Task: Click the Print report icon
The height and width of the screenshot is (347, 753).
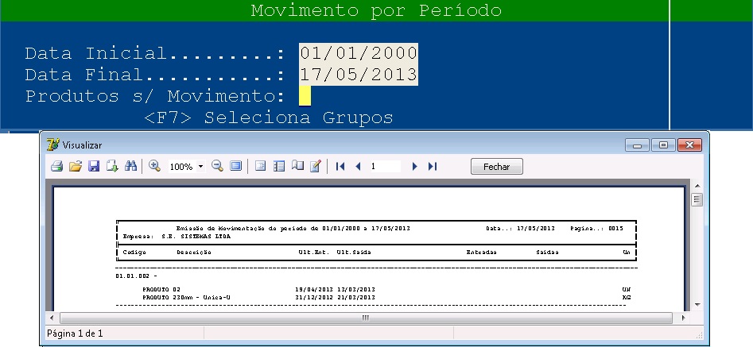Action: pyautogui.click(x=57, y=167)
